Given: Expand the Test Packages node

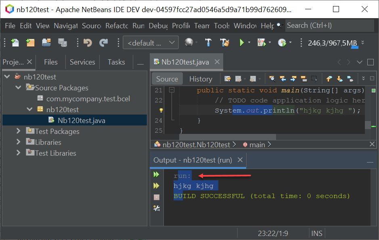Looking at the screenshot, I should tap(19, 131).
